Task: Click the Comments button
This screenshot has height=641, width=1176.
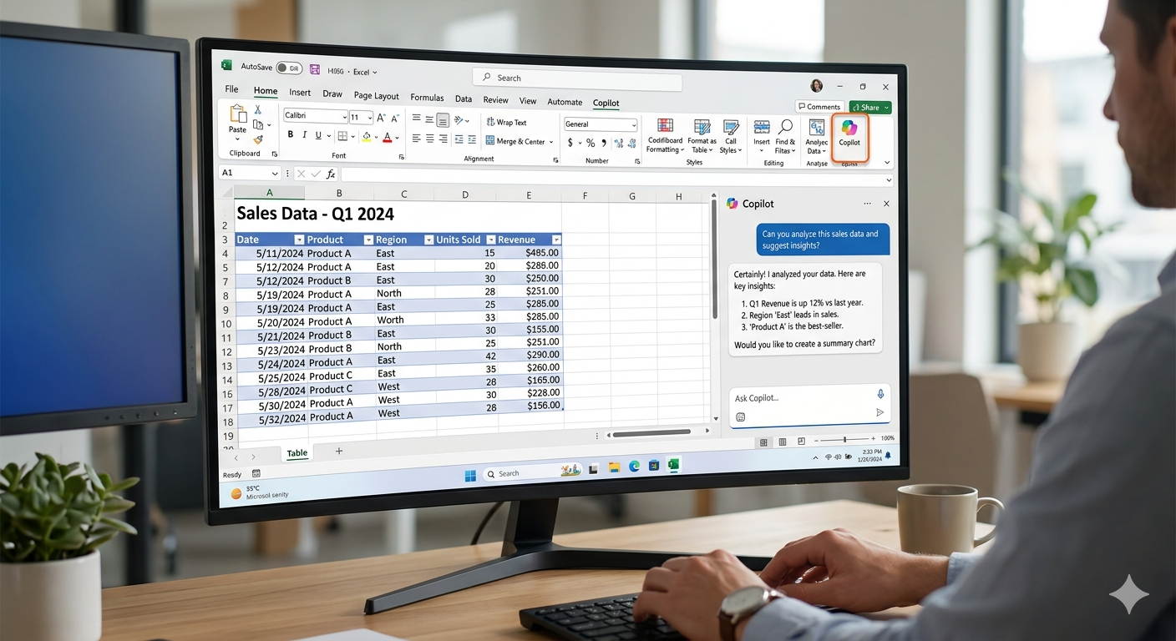Action: [819, 107]
